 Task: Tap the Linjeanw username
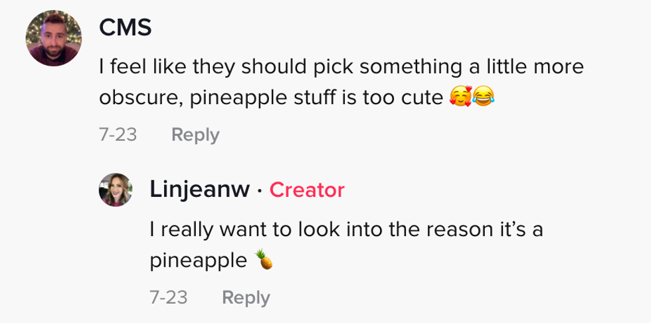(200, 190)
